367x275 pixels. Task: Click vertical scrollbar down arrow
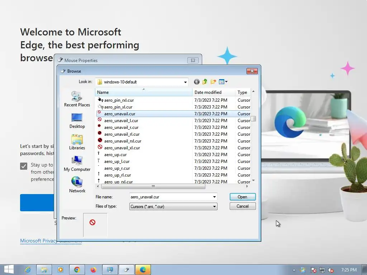[x=253, y=180]
